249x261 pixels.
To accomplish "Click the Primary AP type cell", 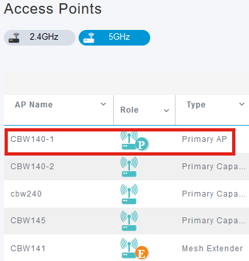I will tap(204, 139).
